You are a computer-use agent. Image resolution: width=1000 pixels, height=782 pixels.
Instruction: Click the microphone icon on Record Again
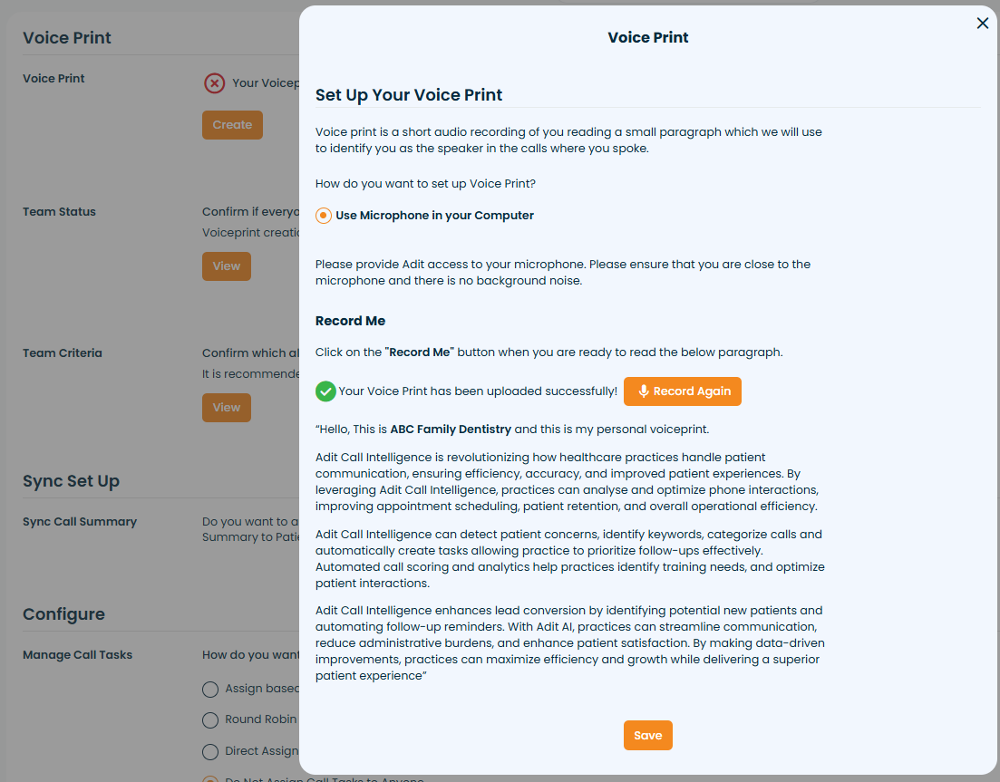(644, 391)
